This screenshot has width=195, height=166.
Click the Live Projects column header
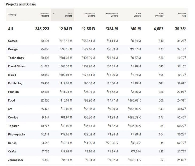pyautogui.click(x=159, y=15)
